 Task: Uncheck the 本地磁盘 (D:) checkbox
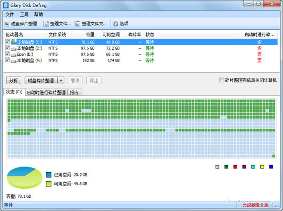pyautogui.click(x=7, y=48)
